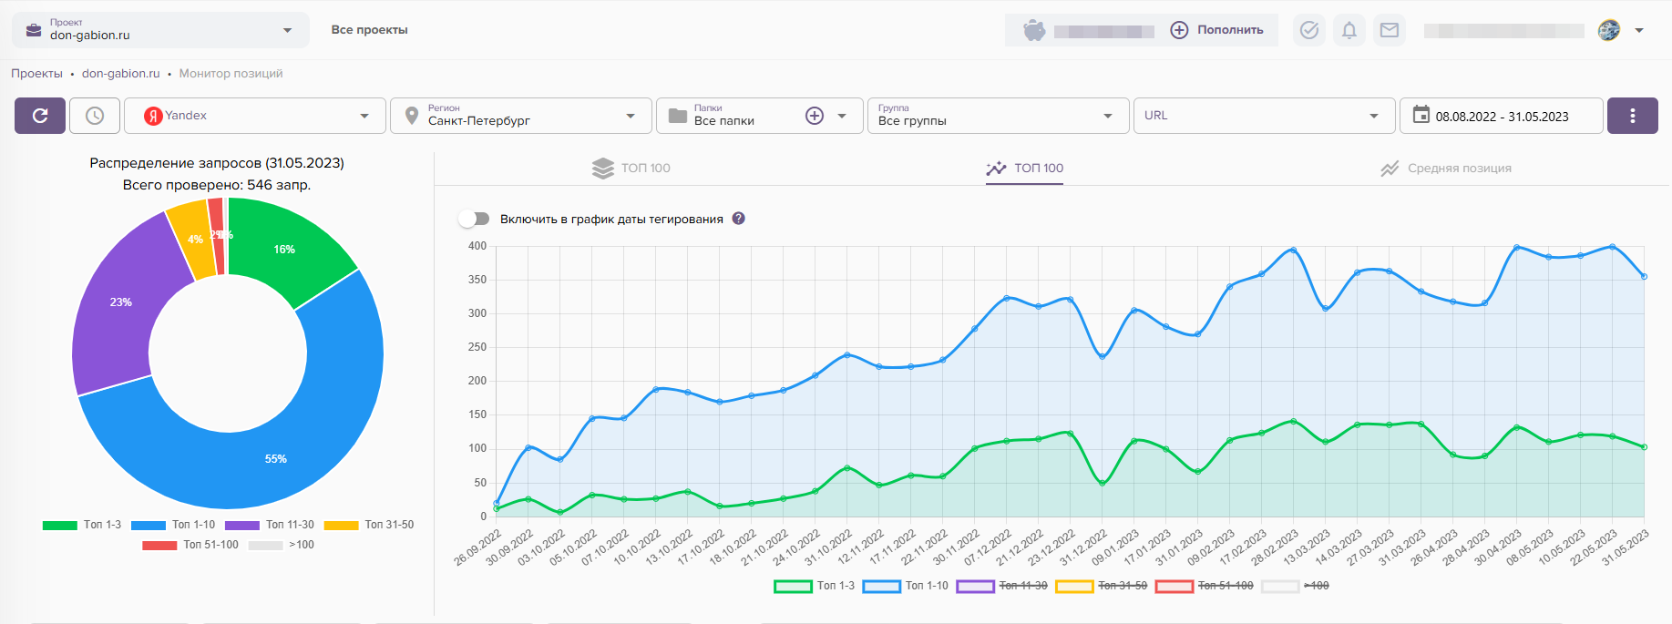Viewport: 1672px width, 624px height.
Task: Open the three-dot options menu
Action: click(x=1632, y=116)
